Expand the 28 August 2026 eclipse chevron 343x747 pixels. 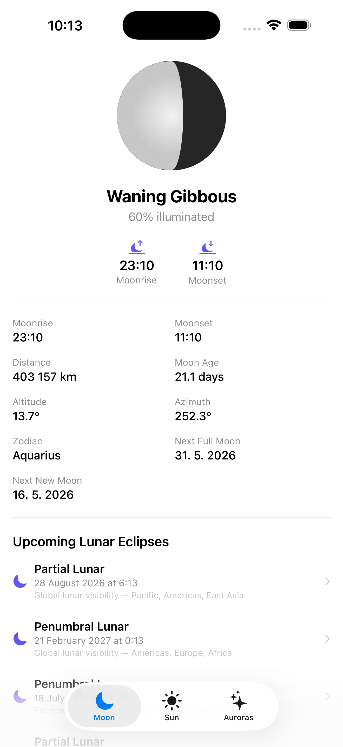[x=327, y=581]
